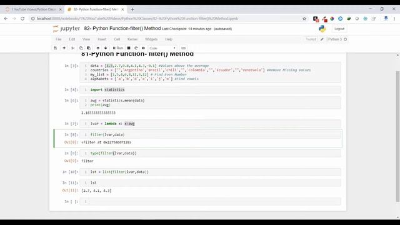
Task: Open the File menu
Action: (58, 39)
